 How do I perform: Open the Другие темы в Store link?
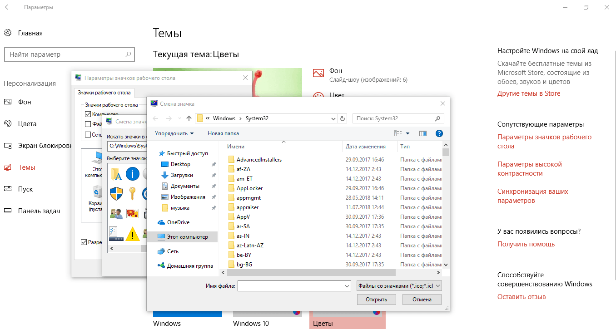tap(529, 93)
